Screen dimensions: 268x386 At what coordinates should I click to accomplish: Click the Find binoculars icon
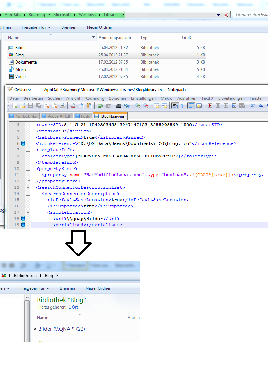point(119,106)
